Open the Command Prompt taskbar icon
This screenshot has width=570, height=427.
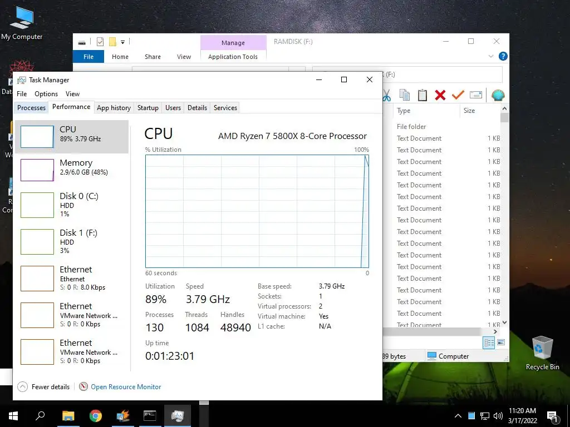[x=150, y=416]
